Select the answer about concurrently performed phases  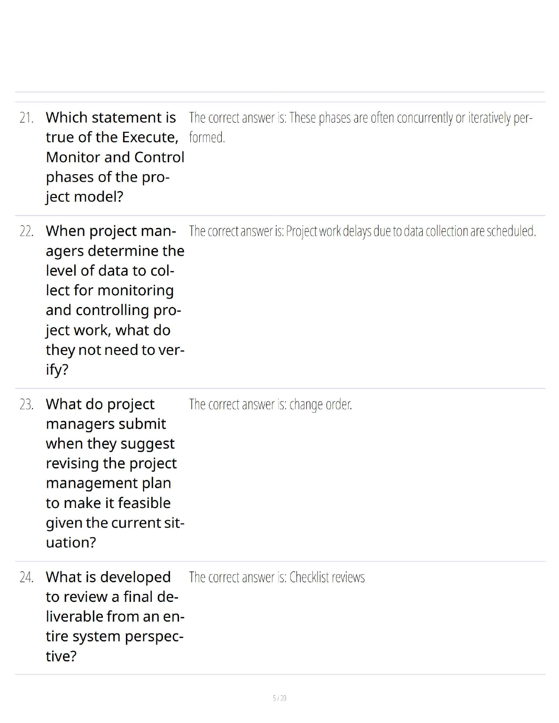pyautogui.click(x=360, y=117)
